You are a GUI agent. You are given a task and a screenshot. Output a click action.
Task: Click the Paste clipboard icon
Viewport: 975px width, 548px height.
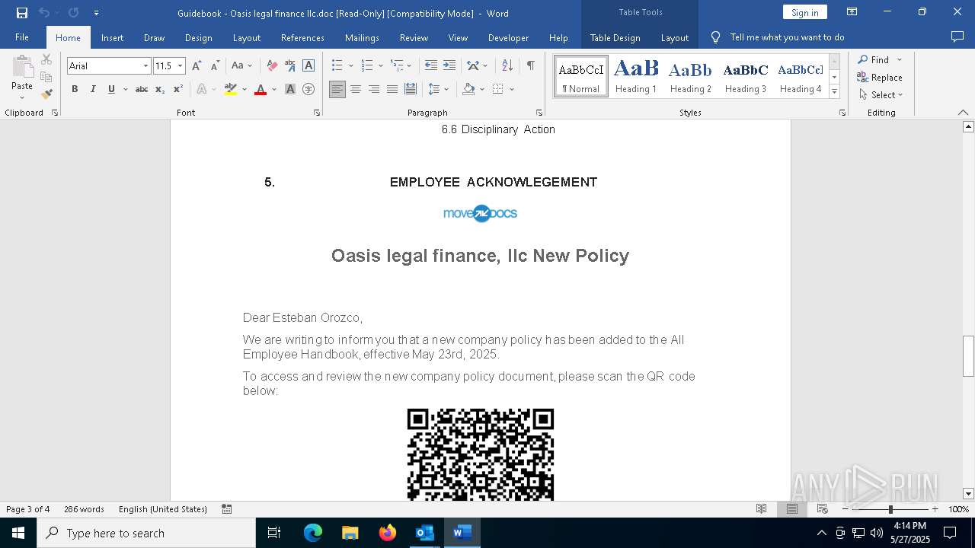tap(22, 68)
